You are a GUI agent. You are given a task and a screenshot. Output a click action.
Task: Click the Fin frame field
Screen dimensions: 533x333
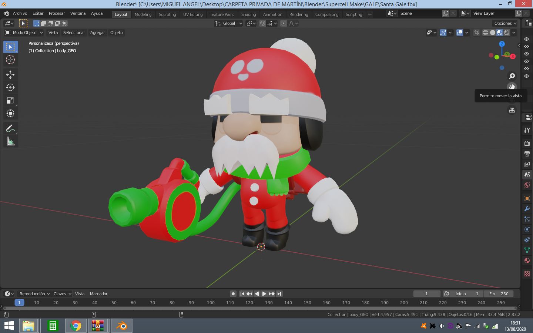(499, 294)
